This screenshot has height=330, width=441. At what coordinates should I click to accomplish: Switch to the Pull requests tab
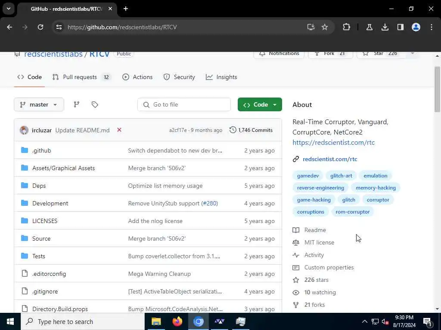point(82,77)
